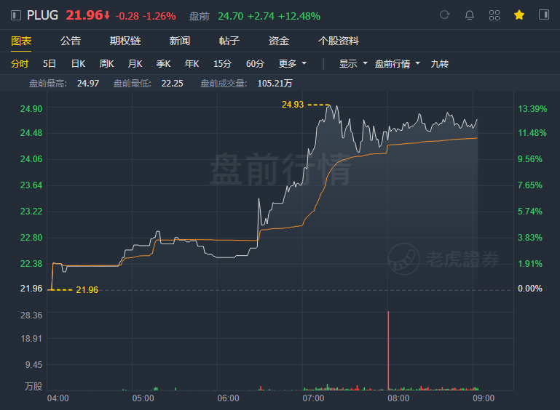Click the PLUG ticker symbol
This screenshot has width=560, height=410.
pos(42,15)
